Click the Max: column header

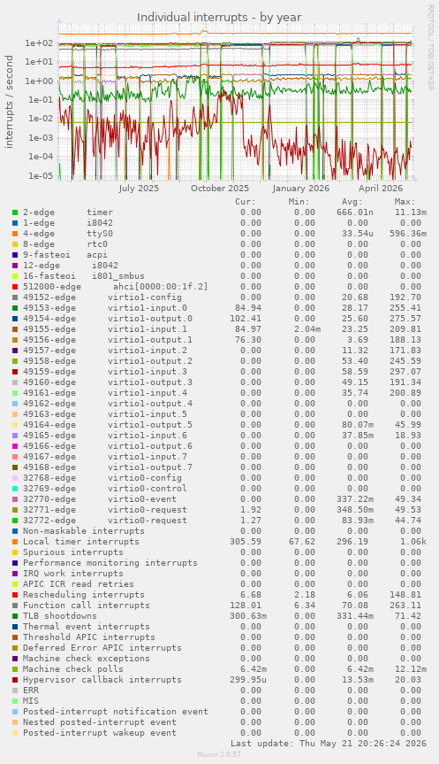tap(405, 202)
